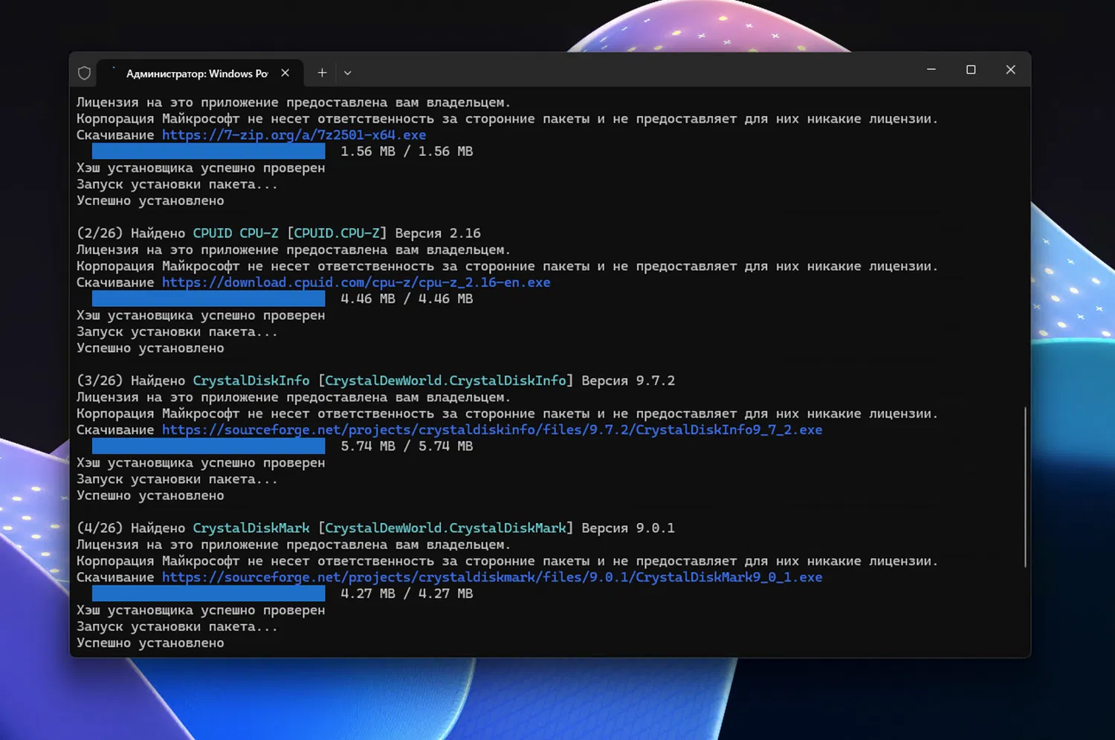
Task: Open the download.cpuid.com cpu-z_2.16-en.exe link
Action: point(356,282)
